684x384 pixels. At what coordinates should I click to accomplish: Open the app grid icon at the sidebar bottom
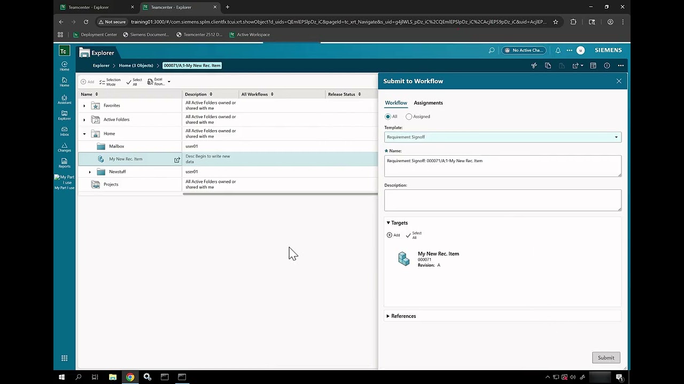(64, 358)
